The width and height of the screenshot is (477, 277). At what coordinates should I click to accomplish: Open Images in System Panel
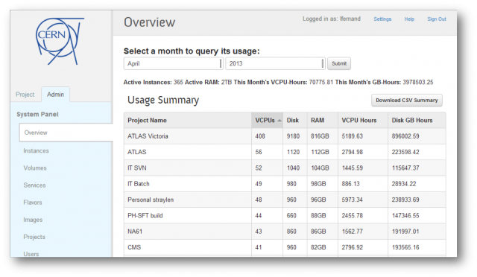33,220
